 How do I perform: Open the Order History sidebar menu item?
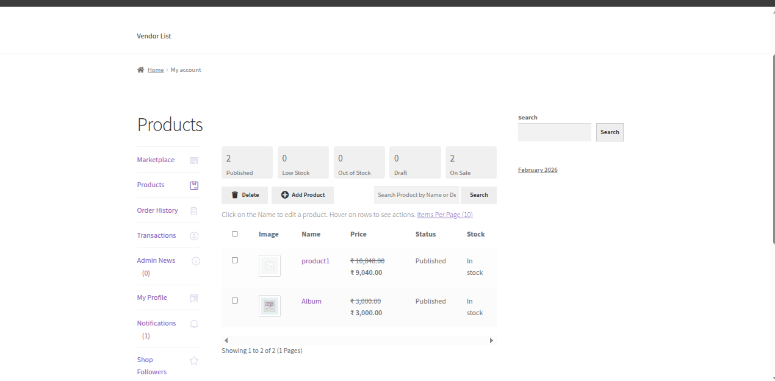(x=157, y=210)
